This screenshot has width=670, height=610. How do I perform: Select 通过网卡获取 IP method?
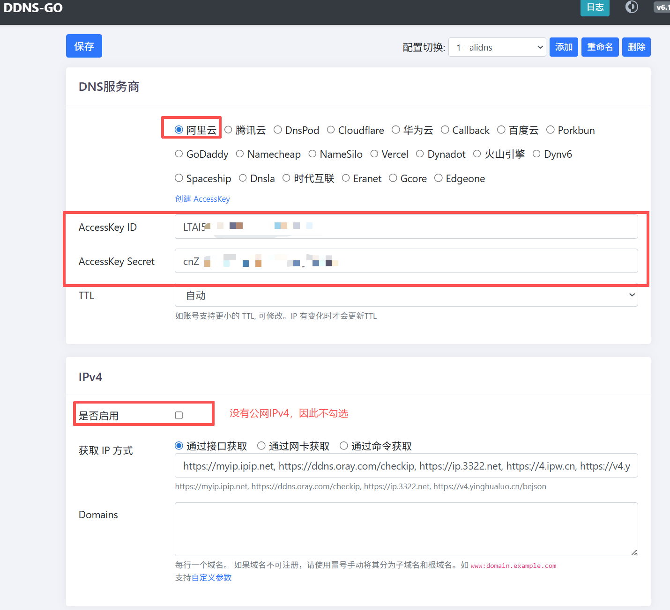coord(261,446)
